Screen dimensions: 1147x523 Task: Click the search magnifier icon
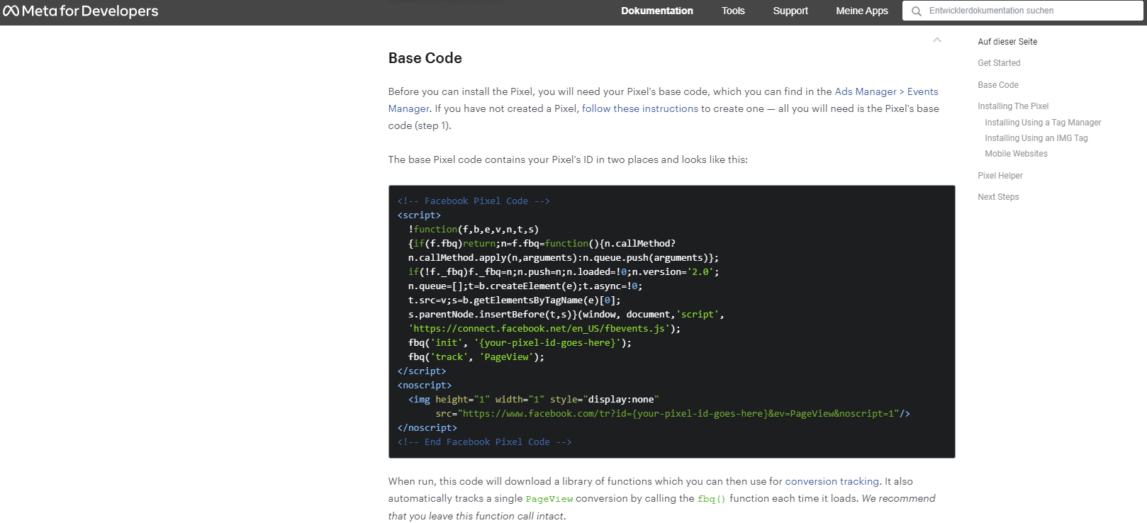[x=917, y=11]
